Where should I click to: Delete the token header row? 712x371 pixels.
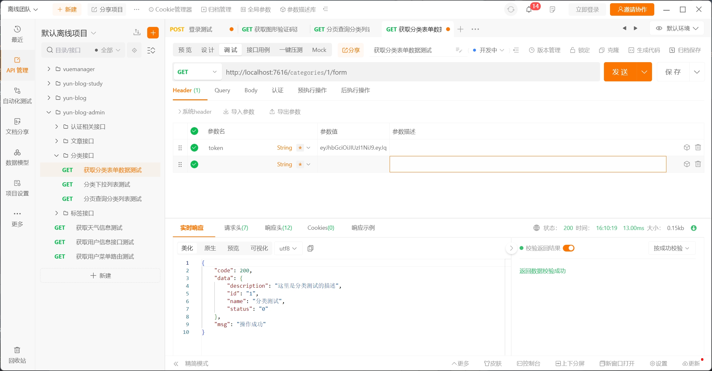698,147
